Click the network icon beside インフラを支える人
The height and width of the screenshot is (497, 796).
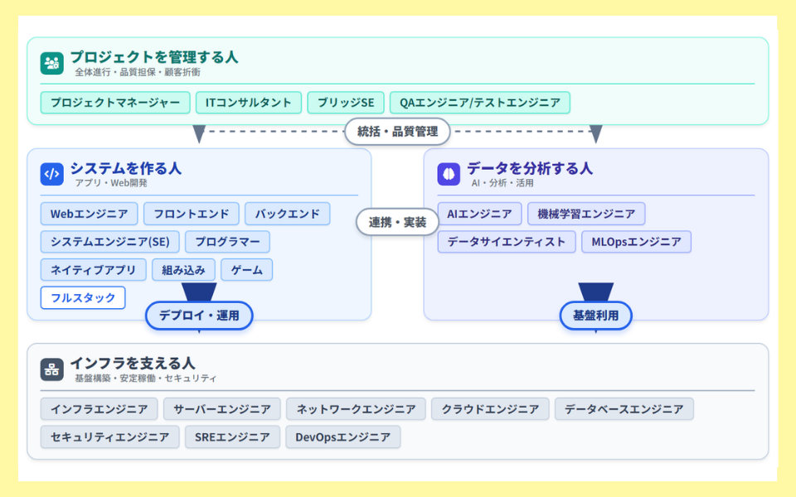pyautogui.click(x=51, y=369)
